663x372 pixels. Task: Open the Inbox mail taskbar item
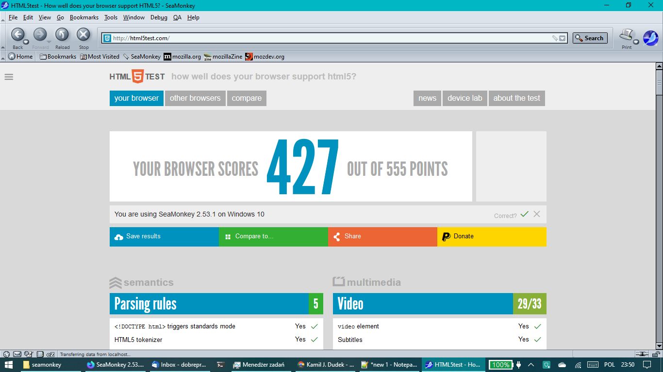point(180,365)
